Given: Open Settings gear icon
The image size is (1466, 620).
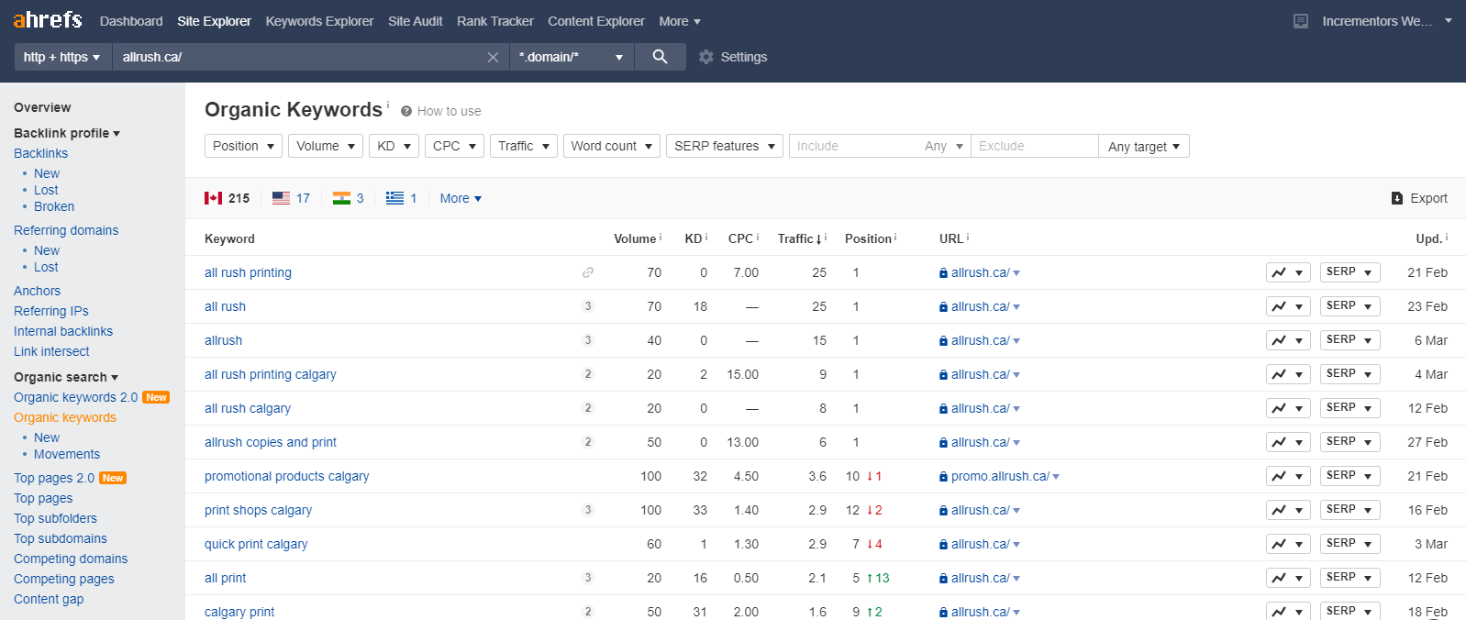Looking at the screenshot, I should pos(705,57).
